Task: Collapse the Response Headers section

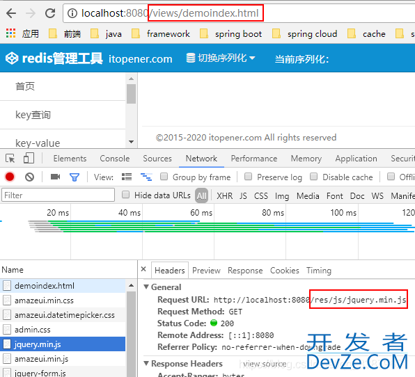Action: tap(146, 363)
